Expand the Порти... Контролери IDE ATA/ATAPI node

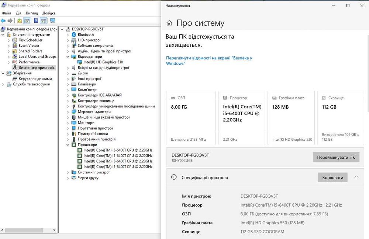[68, 95]
